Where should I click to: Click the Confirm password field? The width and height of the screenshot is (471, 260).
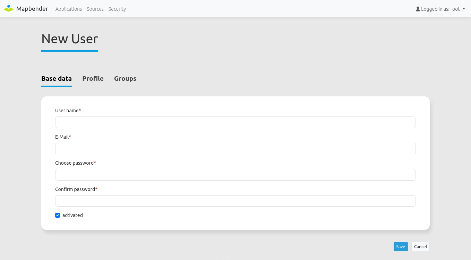[235, 201]
